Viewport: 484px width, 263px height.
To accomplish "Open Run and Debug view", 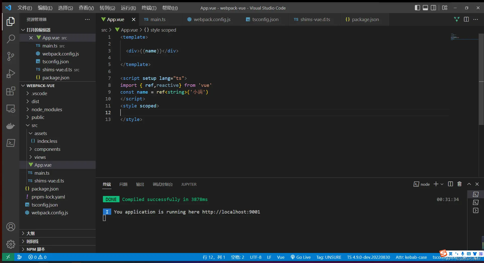I will click(x=11, y=74).
